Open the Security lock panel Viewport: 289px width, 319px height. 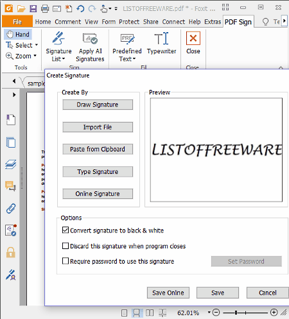[x=11, y=252]
